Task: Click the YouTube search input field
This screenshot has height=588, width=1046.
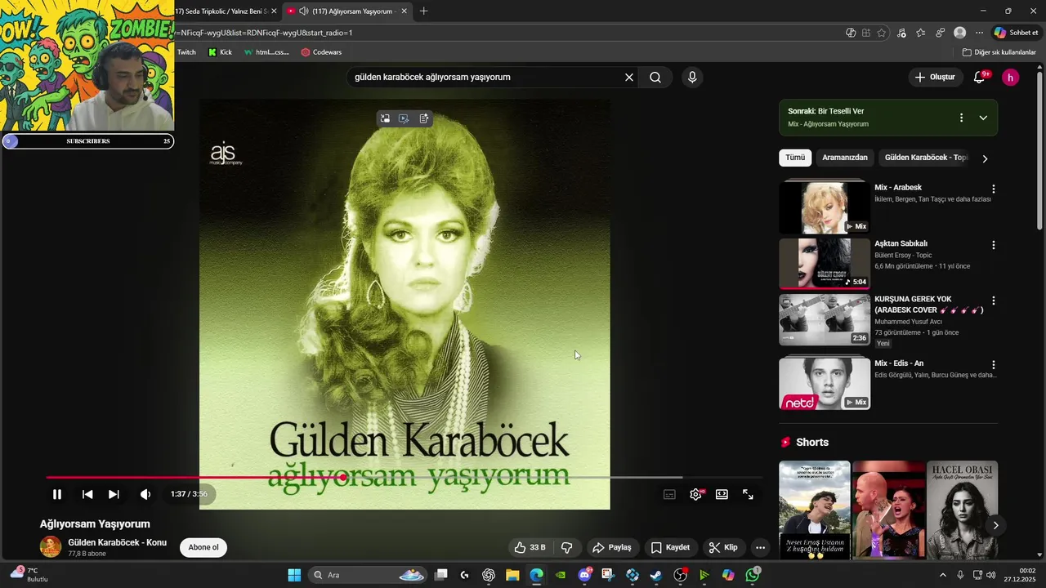Action: 486,78
